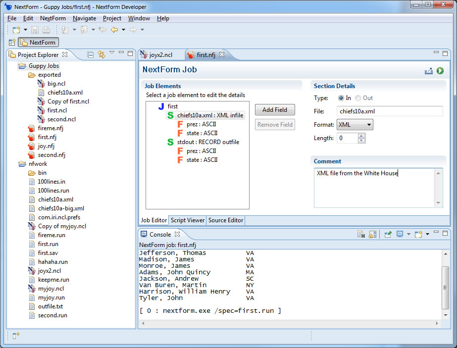Select the NextForm perspective button
The height and width of the screenshot is (348, 457).
click(39, 43)
